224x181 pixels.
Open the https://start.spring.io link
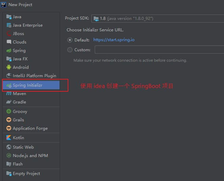tap(114, 40)
